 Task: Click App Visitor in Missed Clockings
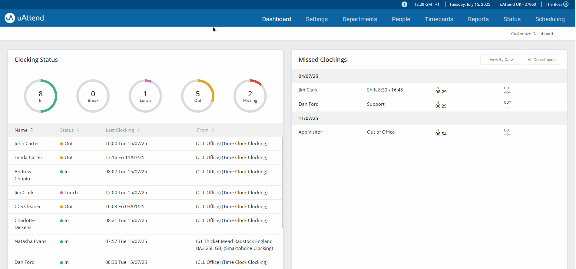[310, 132]
